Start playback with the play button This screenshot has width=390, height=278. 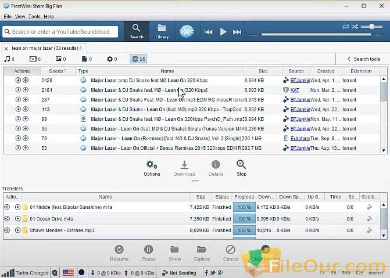pyautogui.click(x=223, y=32)
